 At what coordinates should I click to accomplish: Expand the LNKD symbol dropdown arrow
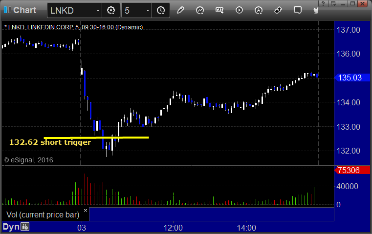coord(98,11)
